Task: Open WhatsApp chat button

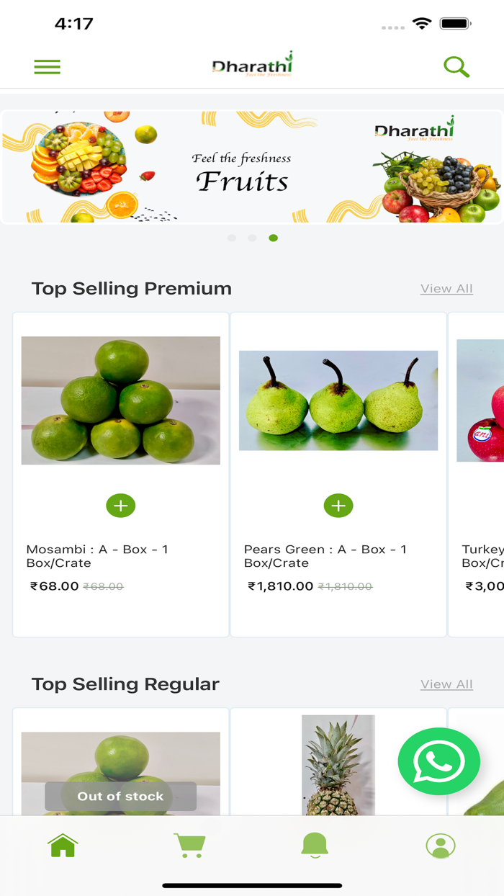Action: (438, 761)
